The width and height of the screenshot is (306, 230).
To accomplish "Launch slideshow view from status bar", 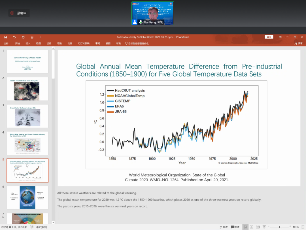I will coord(264,227).
